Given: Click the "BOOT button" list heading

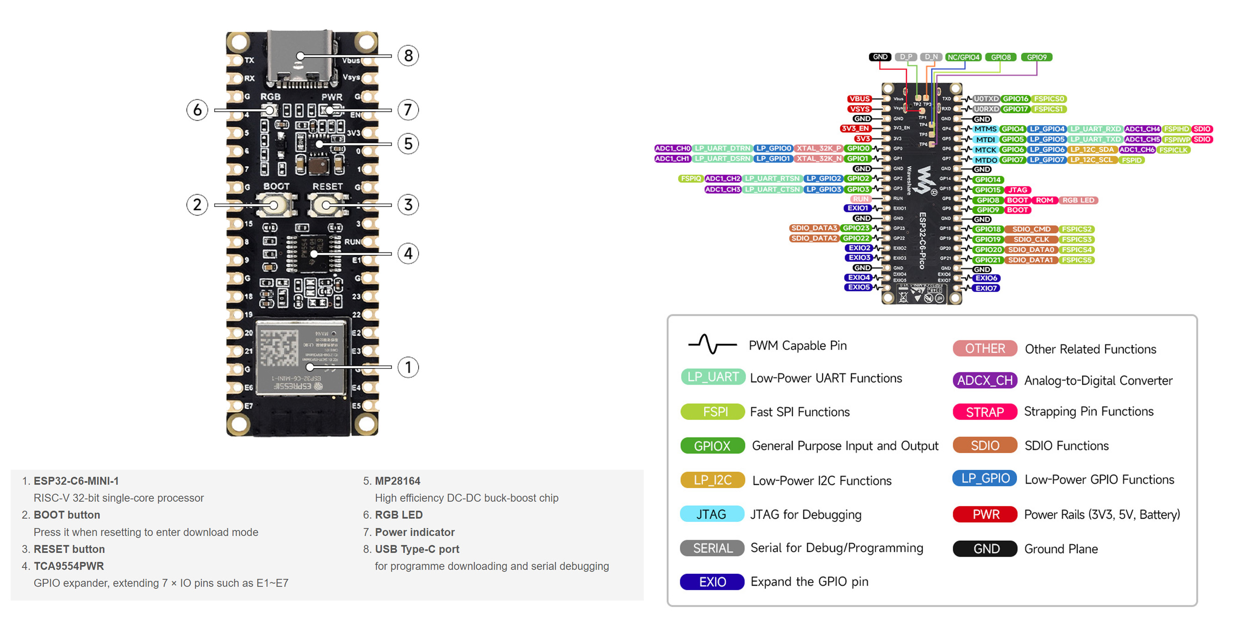Looking at the screenshot, I should tap(67, 515).
